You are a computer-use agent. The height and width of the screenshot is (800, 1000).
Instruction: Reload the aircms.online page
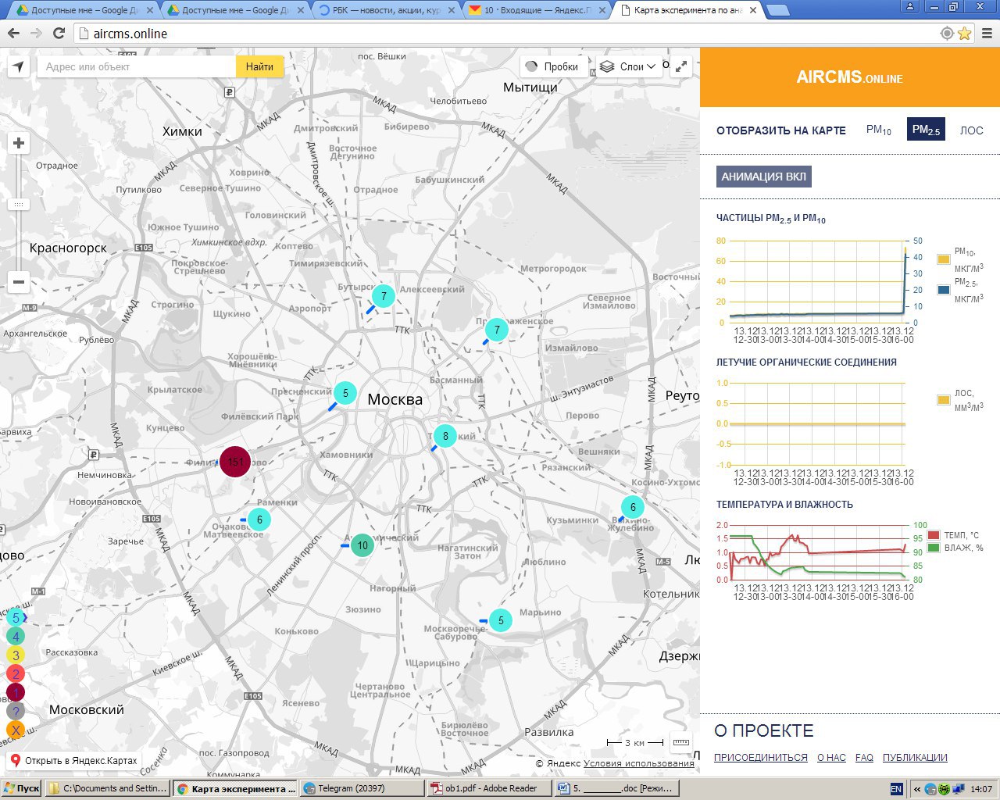pyautogui.click(x=59, y=34)
